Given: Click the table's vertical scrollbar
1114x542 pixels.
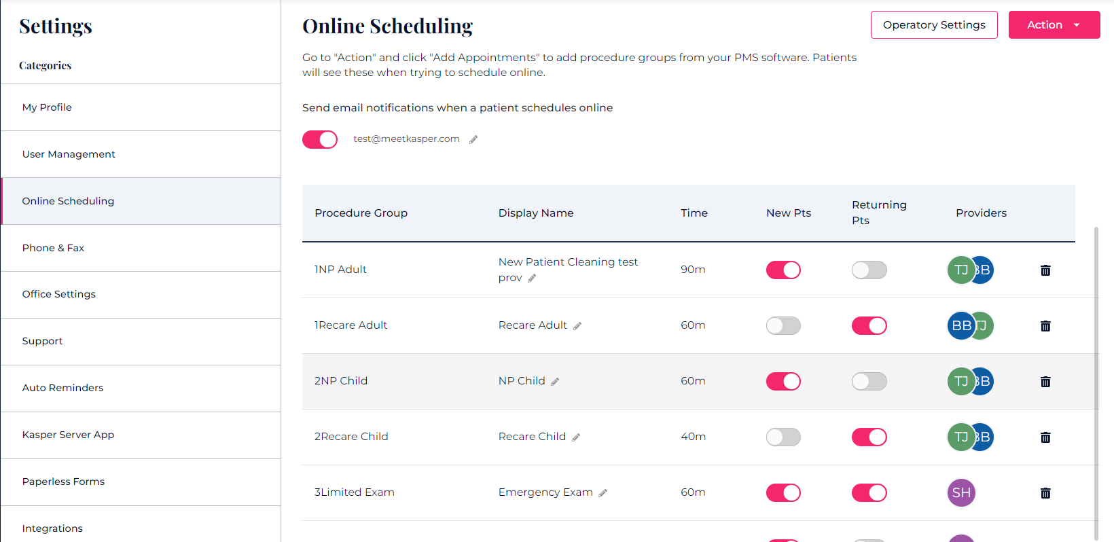Looking at the screenshot, I should (x=1096, y=380).
